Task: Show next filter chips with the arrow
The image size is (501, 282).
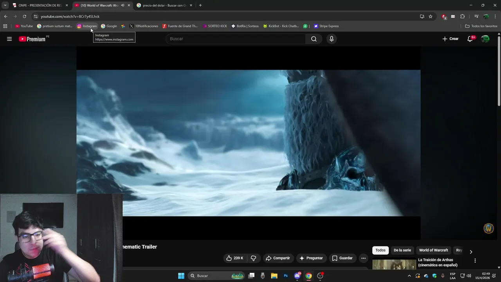Action: (x=471, y=252)
